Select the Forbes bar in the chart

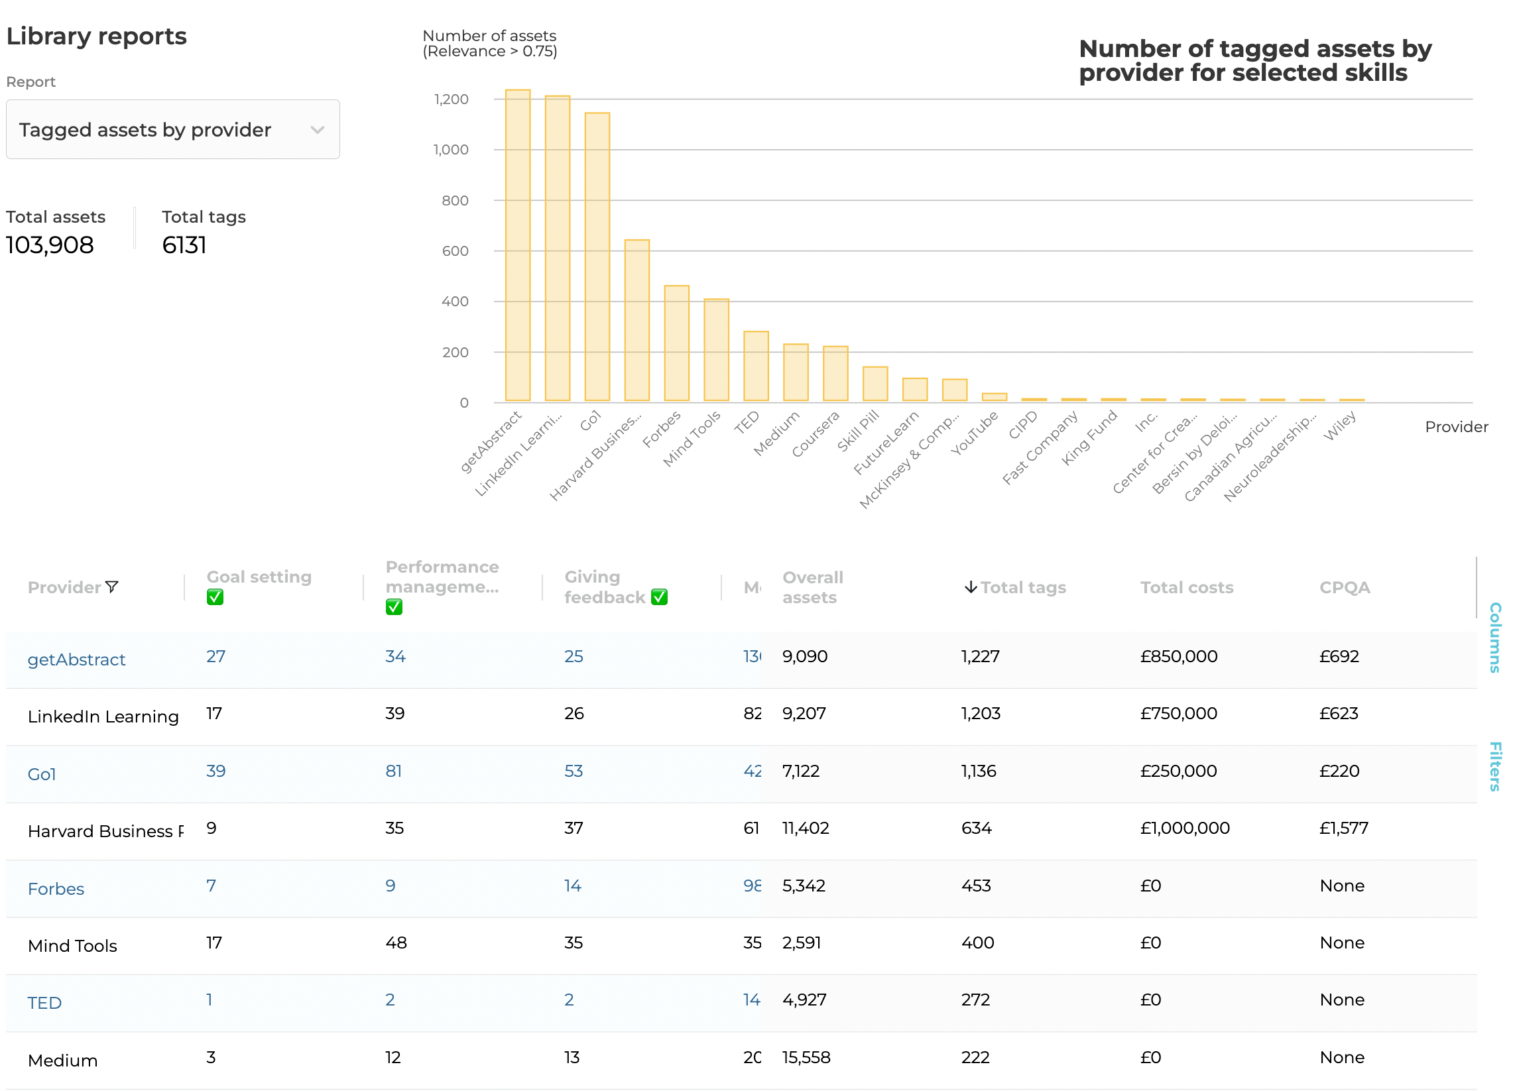click(676, 343)
